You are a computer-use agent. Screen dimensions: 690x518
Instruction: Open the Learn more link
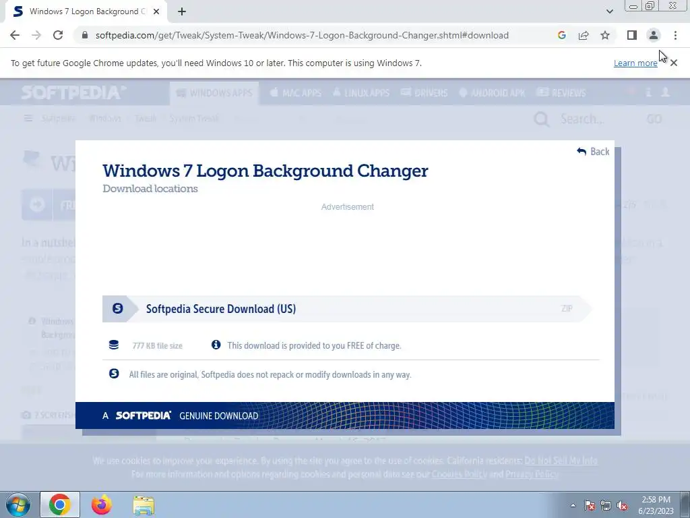click(635, 63)
